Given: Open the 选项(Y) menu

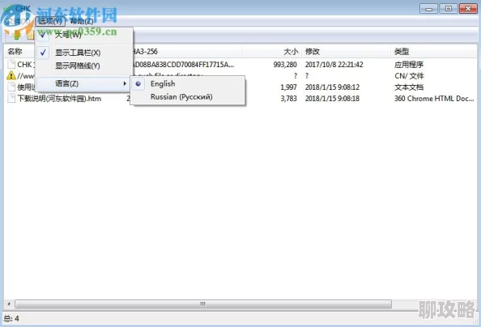Looking at the screenshot, I should [50, 21].
